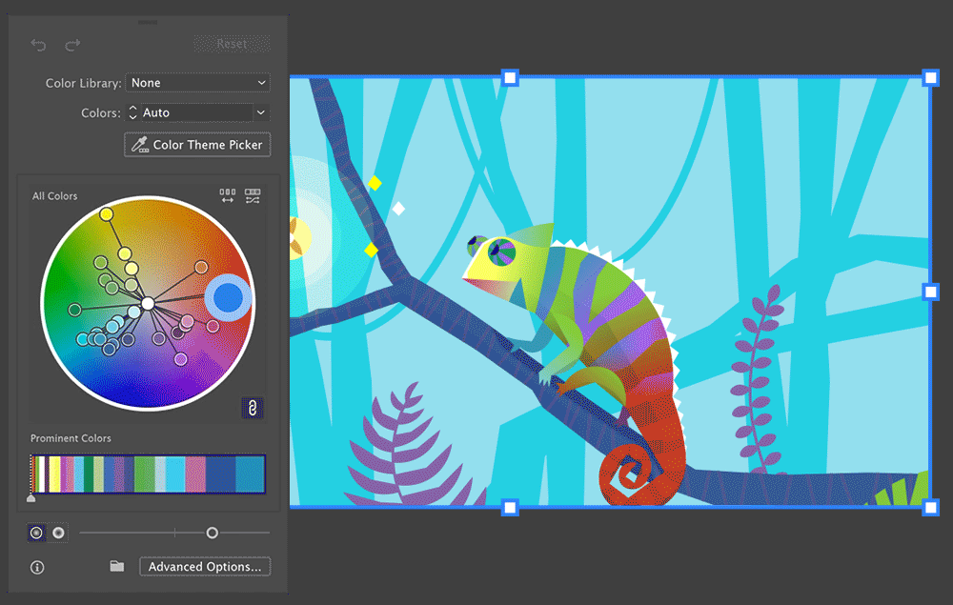
Task: Click the brightness slider knob
Action: (x=212, y=533)
